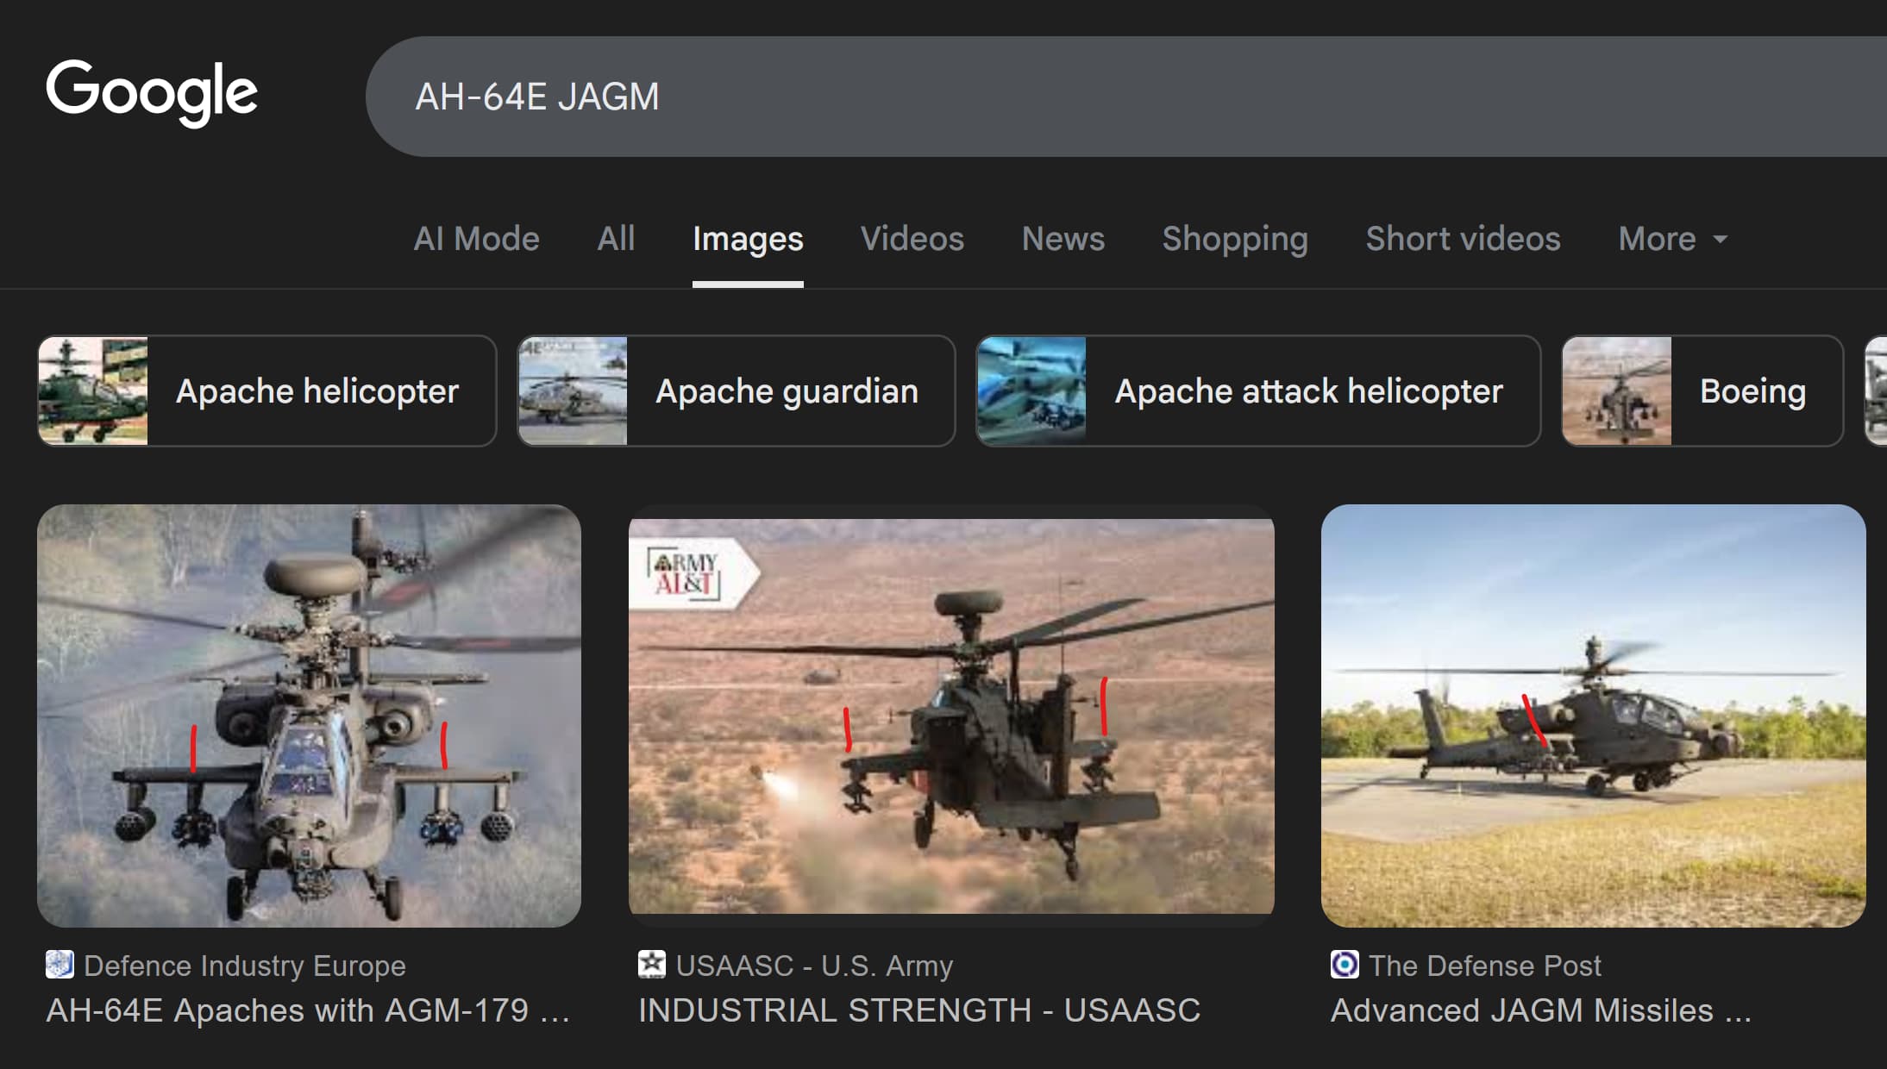Viewport: 1887px width, 1069px height.
Task: Select the Shopping tab
Action: (1234, 239)
